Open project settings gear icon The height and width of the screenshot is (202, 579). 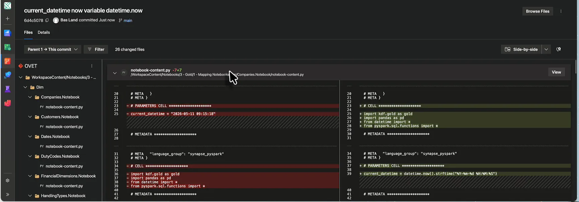point(7,180)
